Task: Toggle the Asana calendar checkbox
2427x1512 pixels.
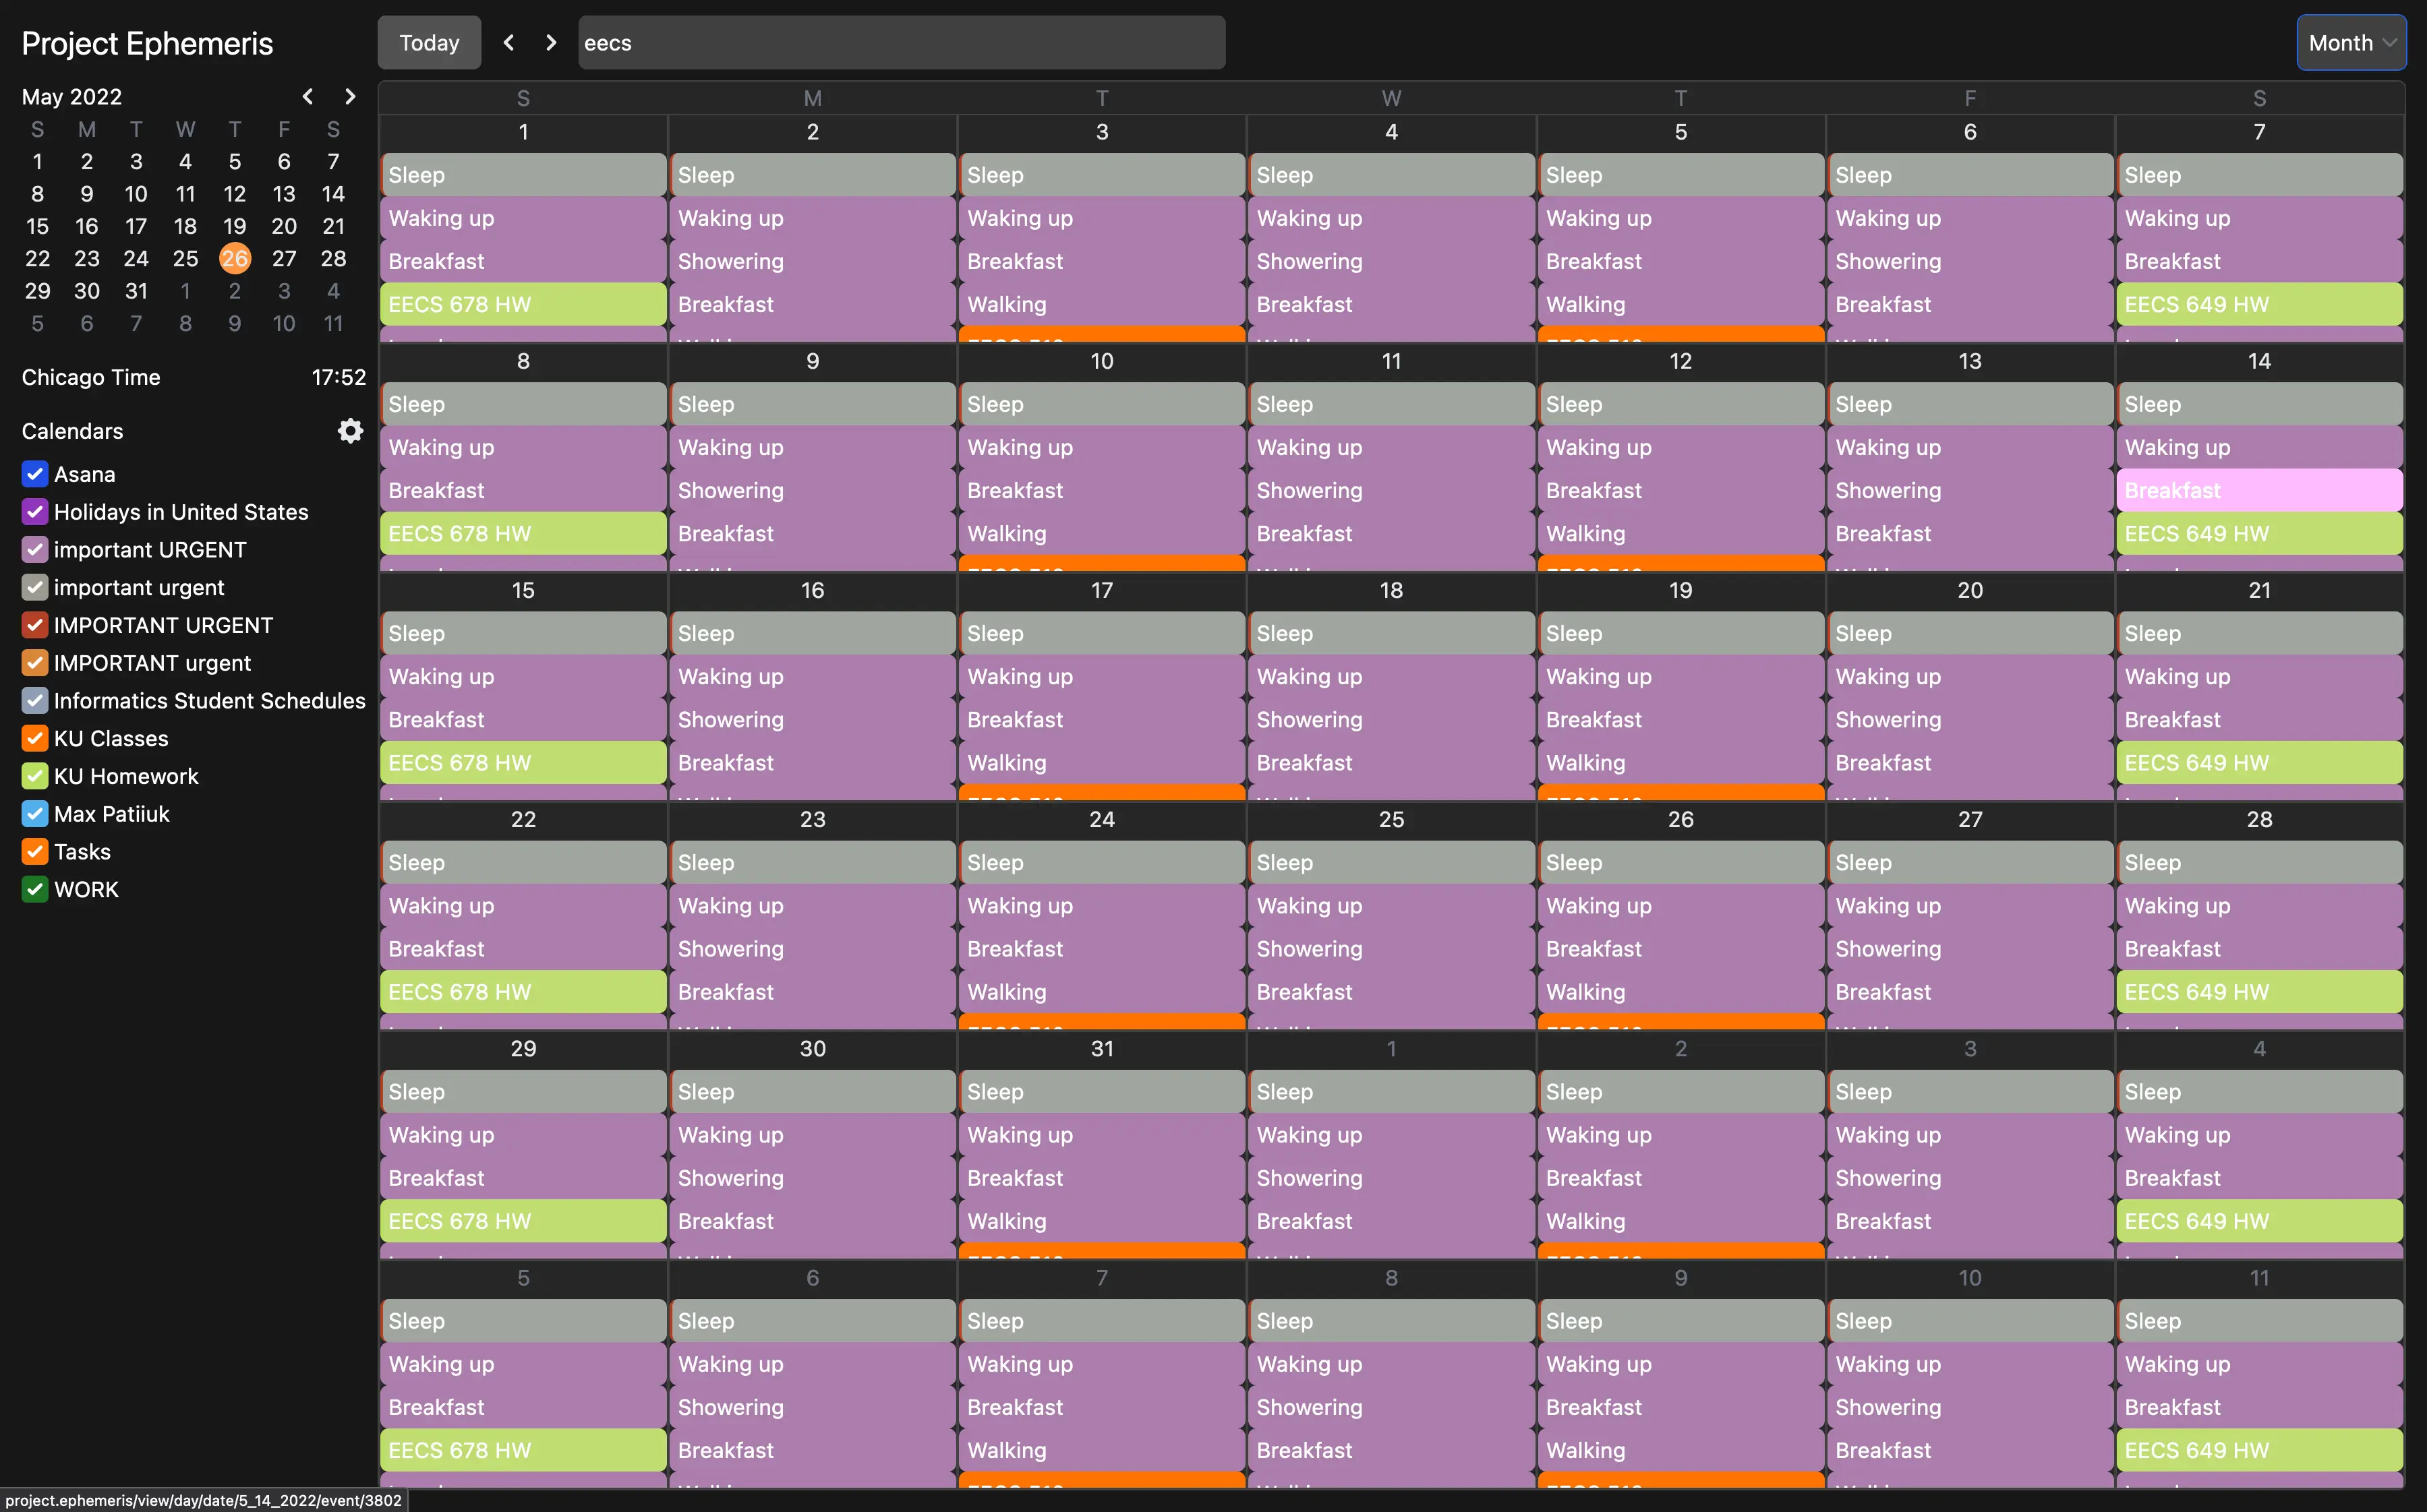Action: pyautogui.click(x=35, y=474)
